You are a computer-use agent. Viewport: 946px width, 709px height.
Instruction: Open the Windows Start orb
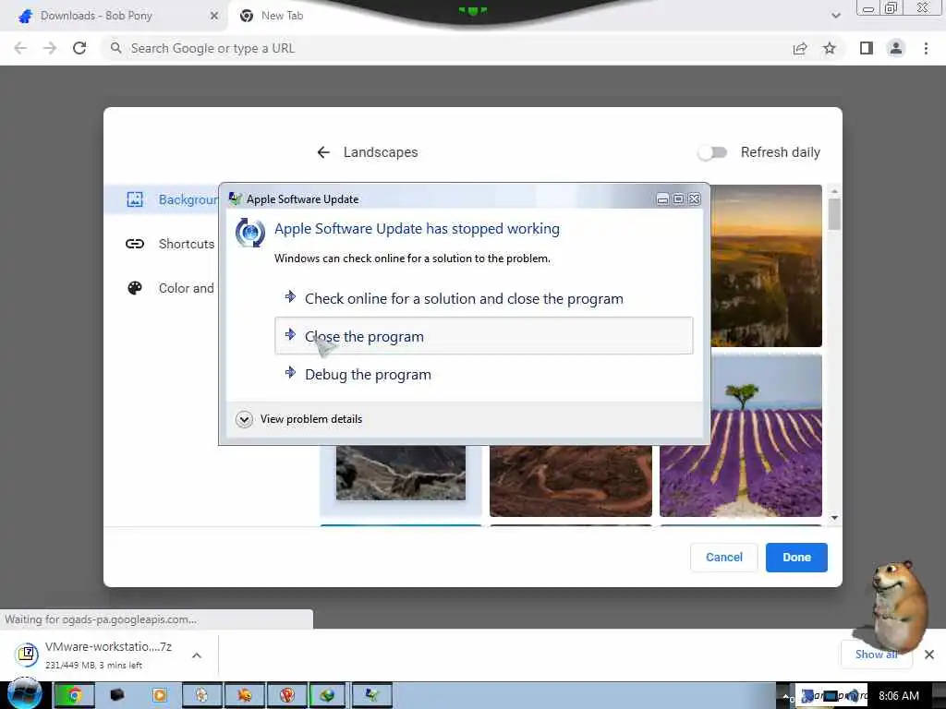coord(24,693)
